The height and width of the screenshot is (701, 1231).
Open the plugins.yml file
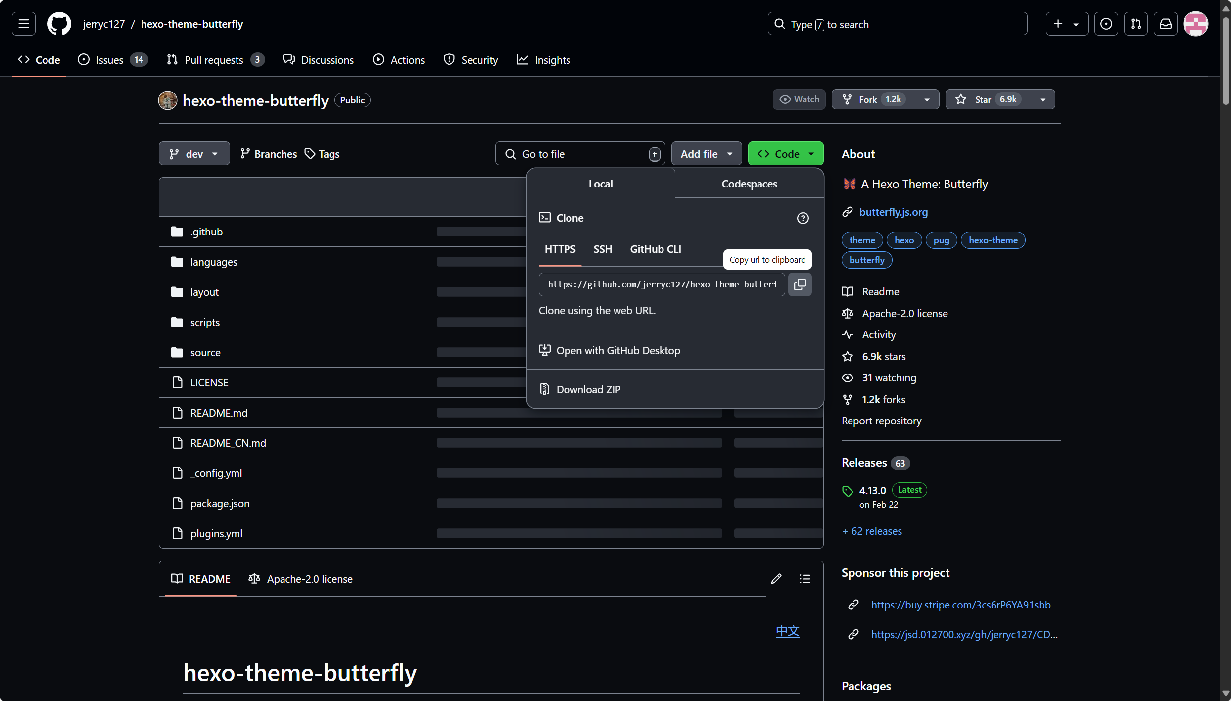(216, 533)
